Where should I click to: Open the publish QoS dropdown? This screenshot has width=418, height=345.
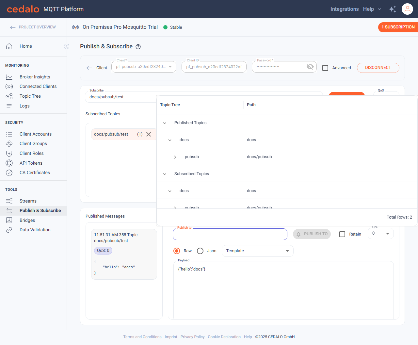coord(381,234)
